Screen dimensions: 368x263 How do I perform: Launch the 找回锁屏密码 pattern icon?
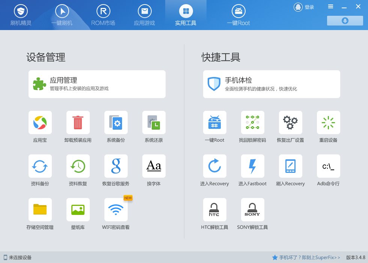[252, 122]
